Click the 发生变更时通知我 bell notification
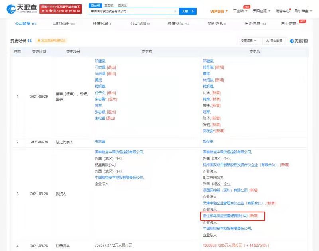 pos(51,41)
